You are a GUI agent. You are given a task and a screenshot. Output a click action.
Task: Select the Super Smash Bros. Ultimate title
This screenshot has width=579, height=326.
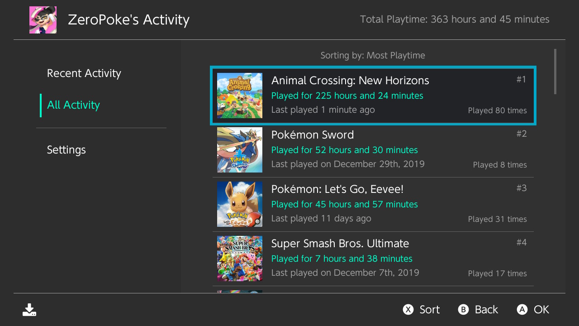click(340, 244)
